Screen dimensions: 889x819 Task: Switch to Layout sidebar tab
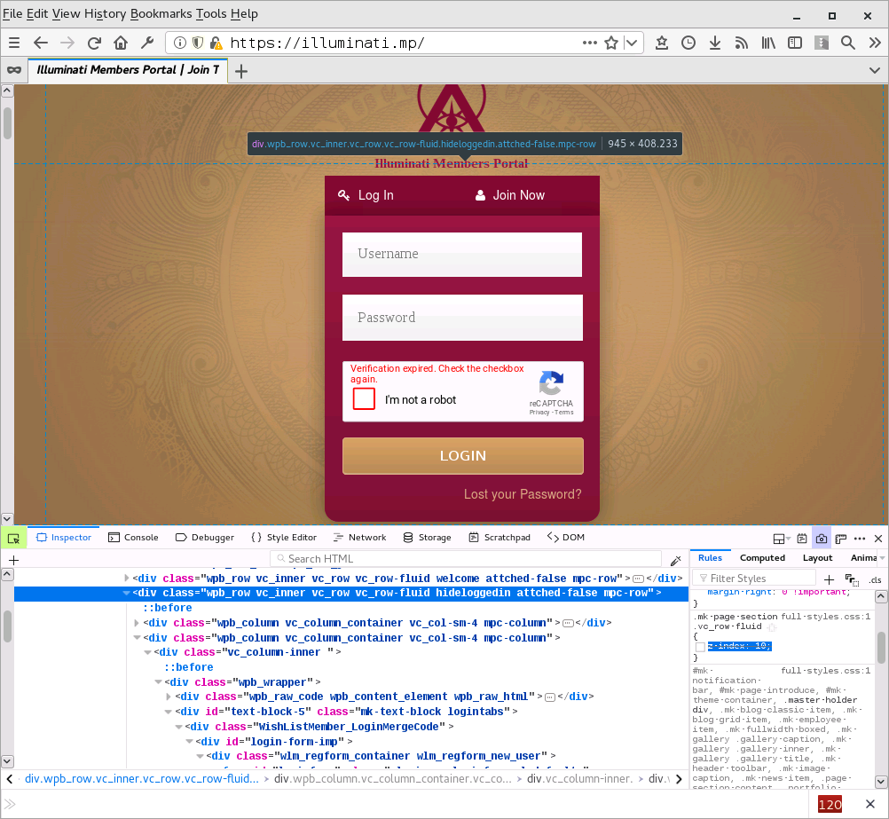(817, 558)
